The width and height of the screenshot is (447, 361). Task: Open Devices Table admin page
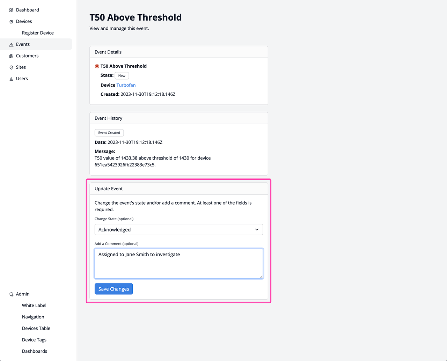[36, 328]
